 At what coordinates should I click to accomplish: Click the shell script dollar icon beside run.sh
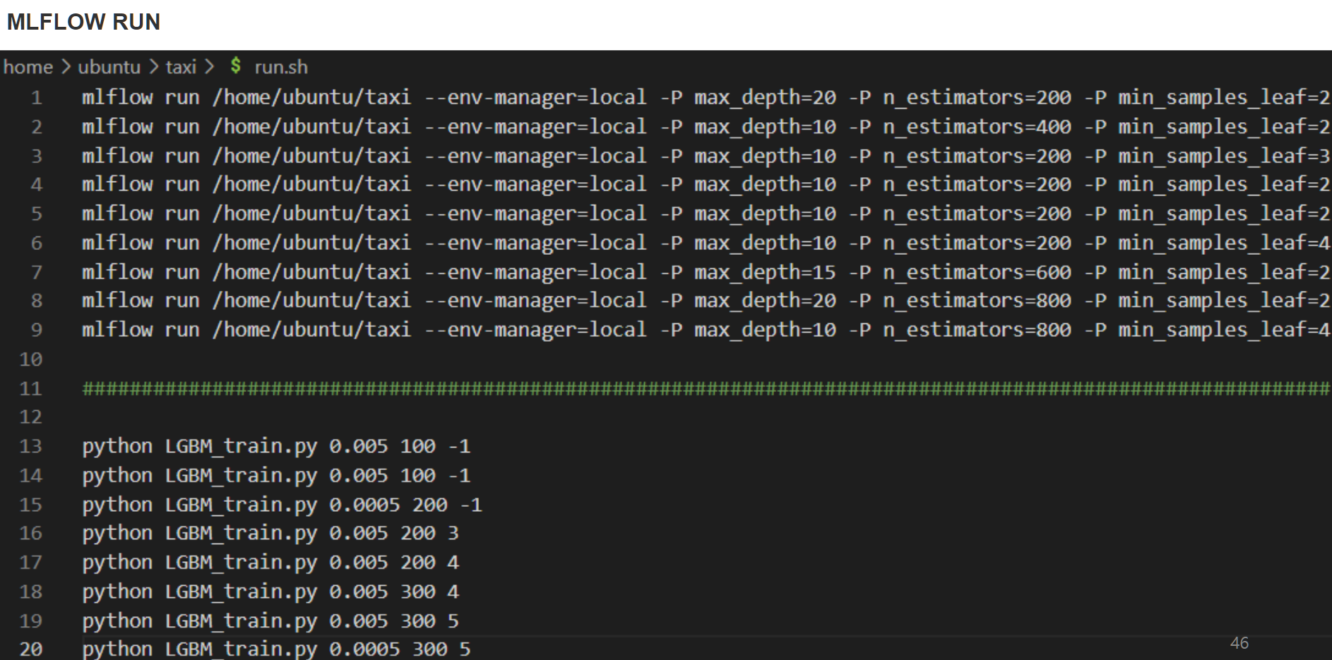[236, 67]
